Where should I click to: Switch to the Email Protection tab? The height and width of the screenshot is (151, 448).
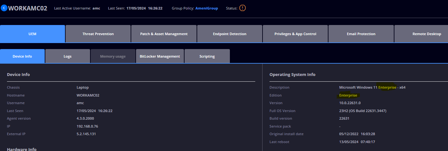click(x=361, y=34)
